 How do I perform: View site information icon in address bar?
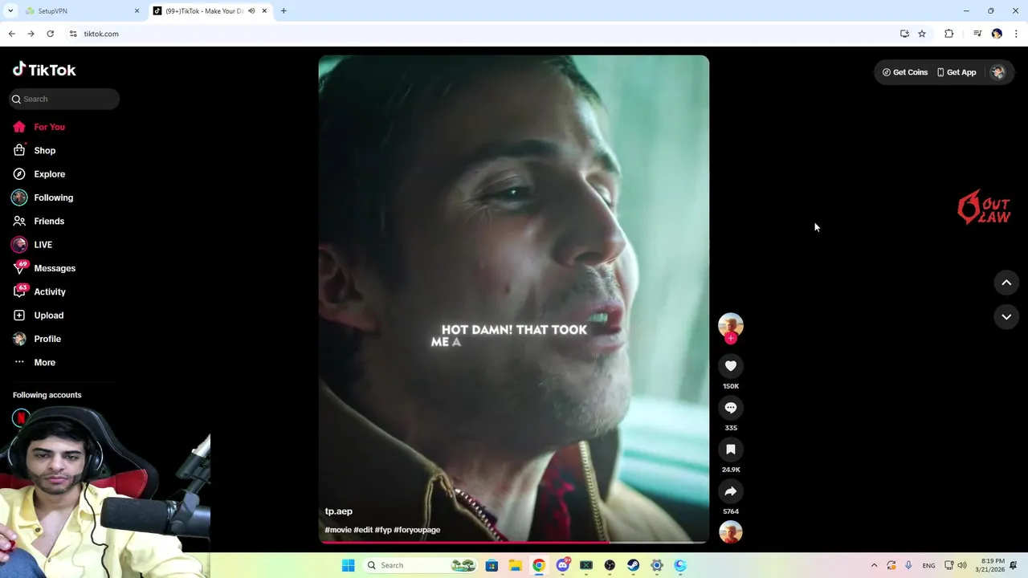(73, 34)
